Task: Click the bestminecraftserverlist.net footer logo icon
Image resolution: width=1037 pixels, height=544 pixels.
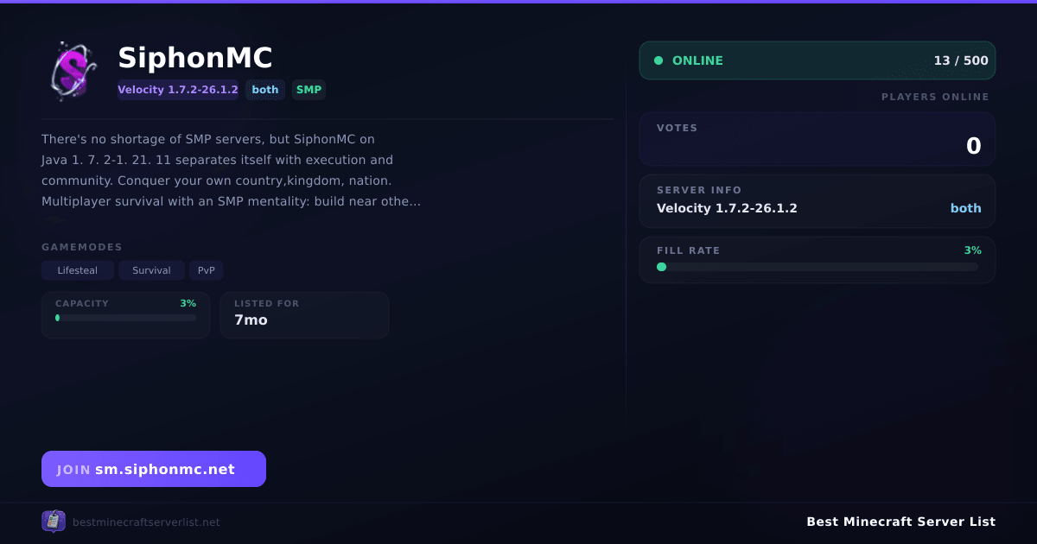Action: [54, 522]
